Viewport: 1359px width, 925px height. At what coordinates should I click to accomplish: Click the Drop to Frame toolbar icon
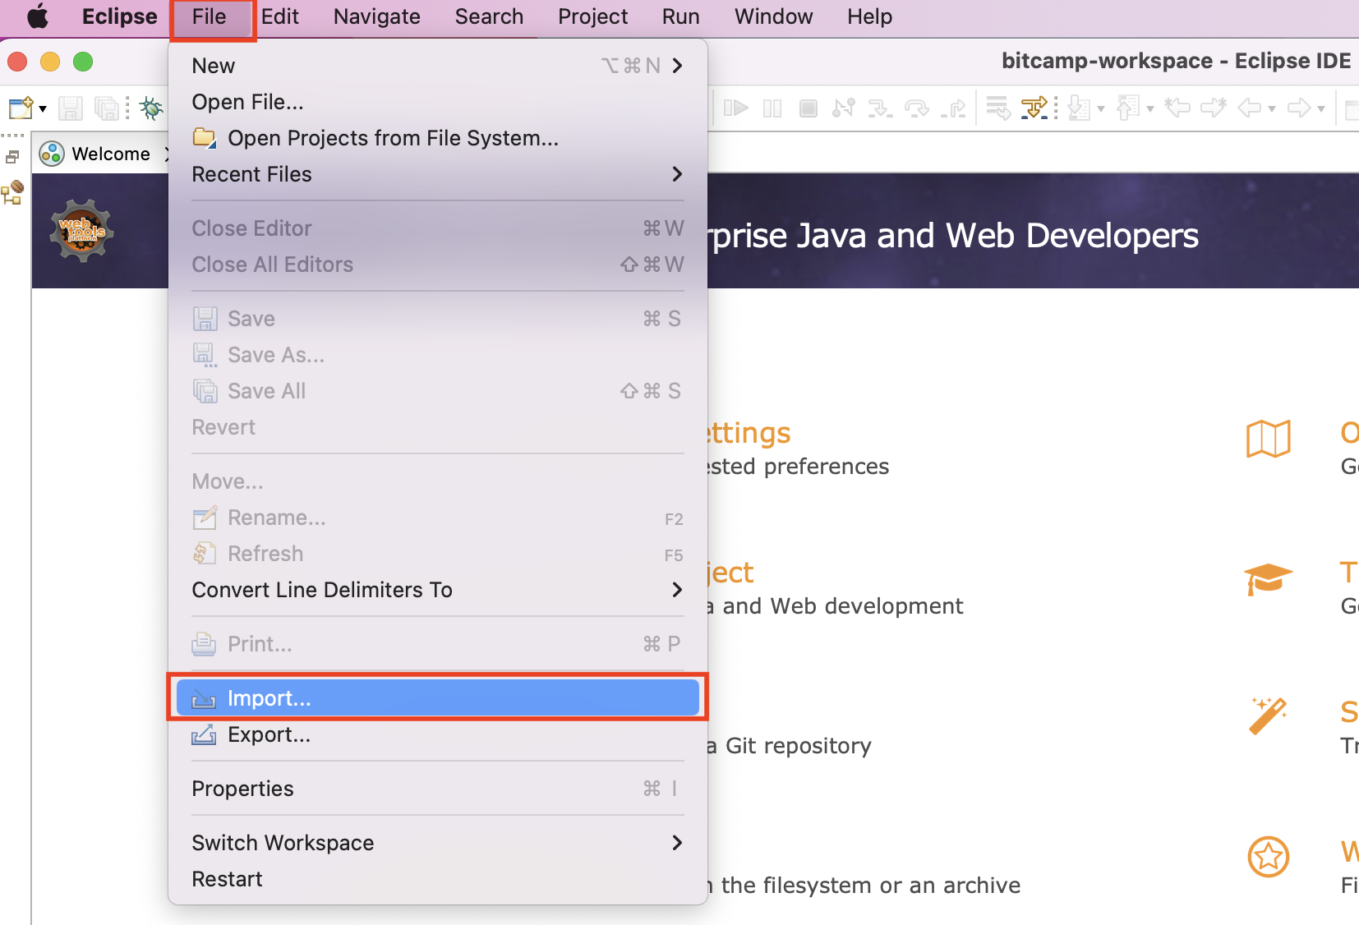click(x=998, y=108)
